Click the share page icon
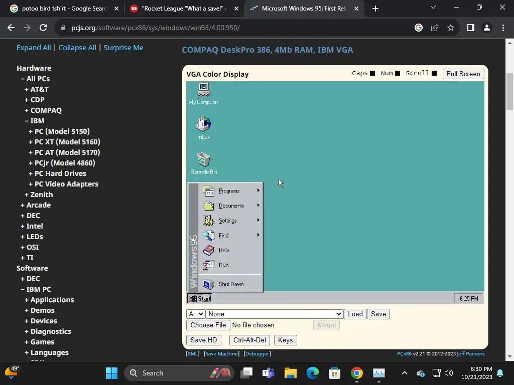Screen dimensions: 514x385 435,28
